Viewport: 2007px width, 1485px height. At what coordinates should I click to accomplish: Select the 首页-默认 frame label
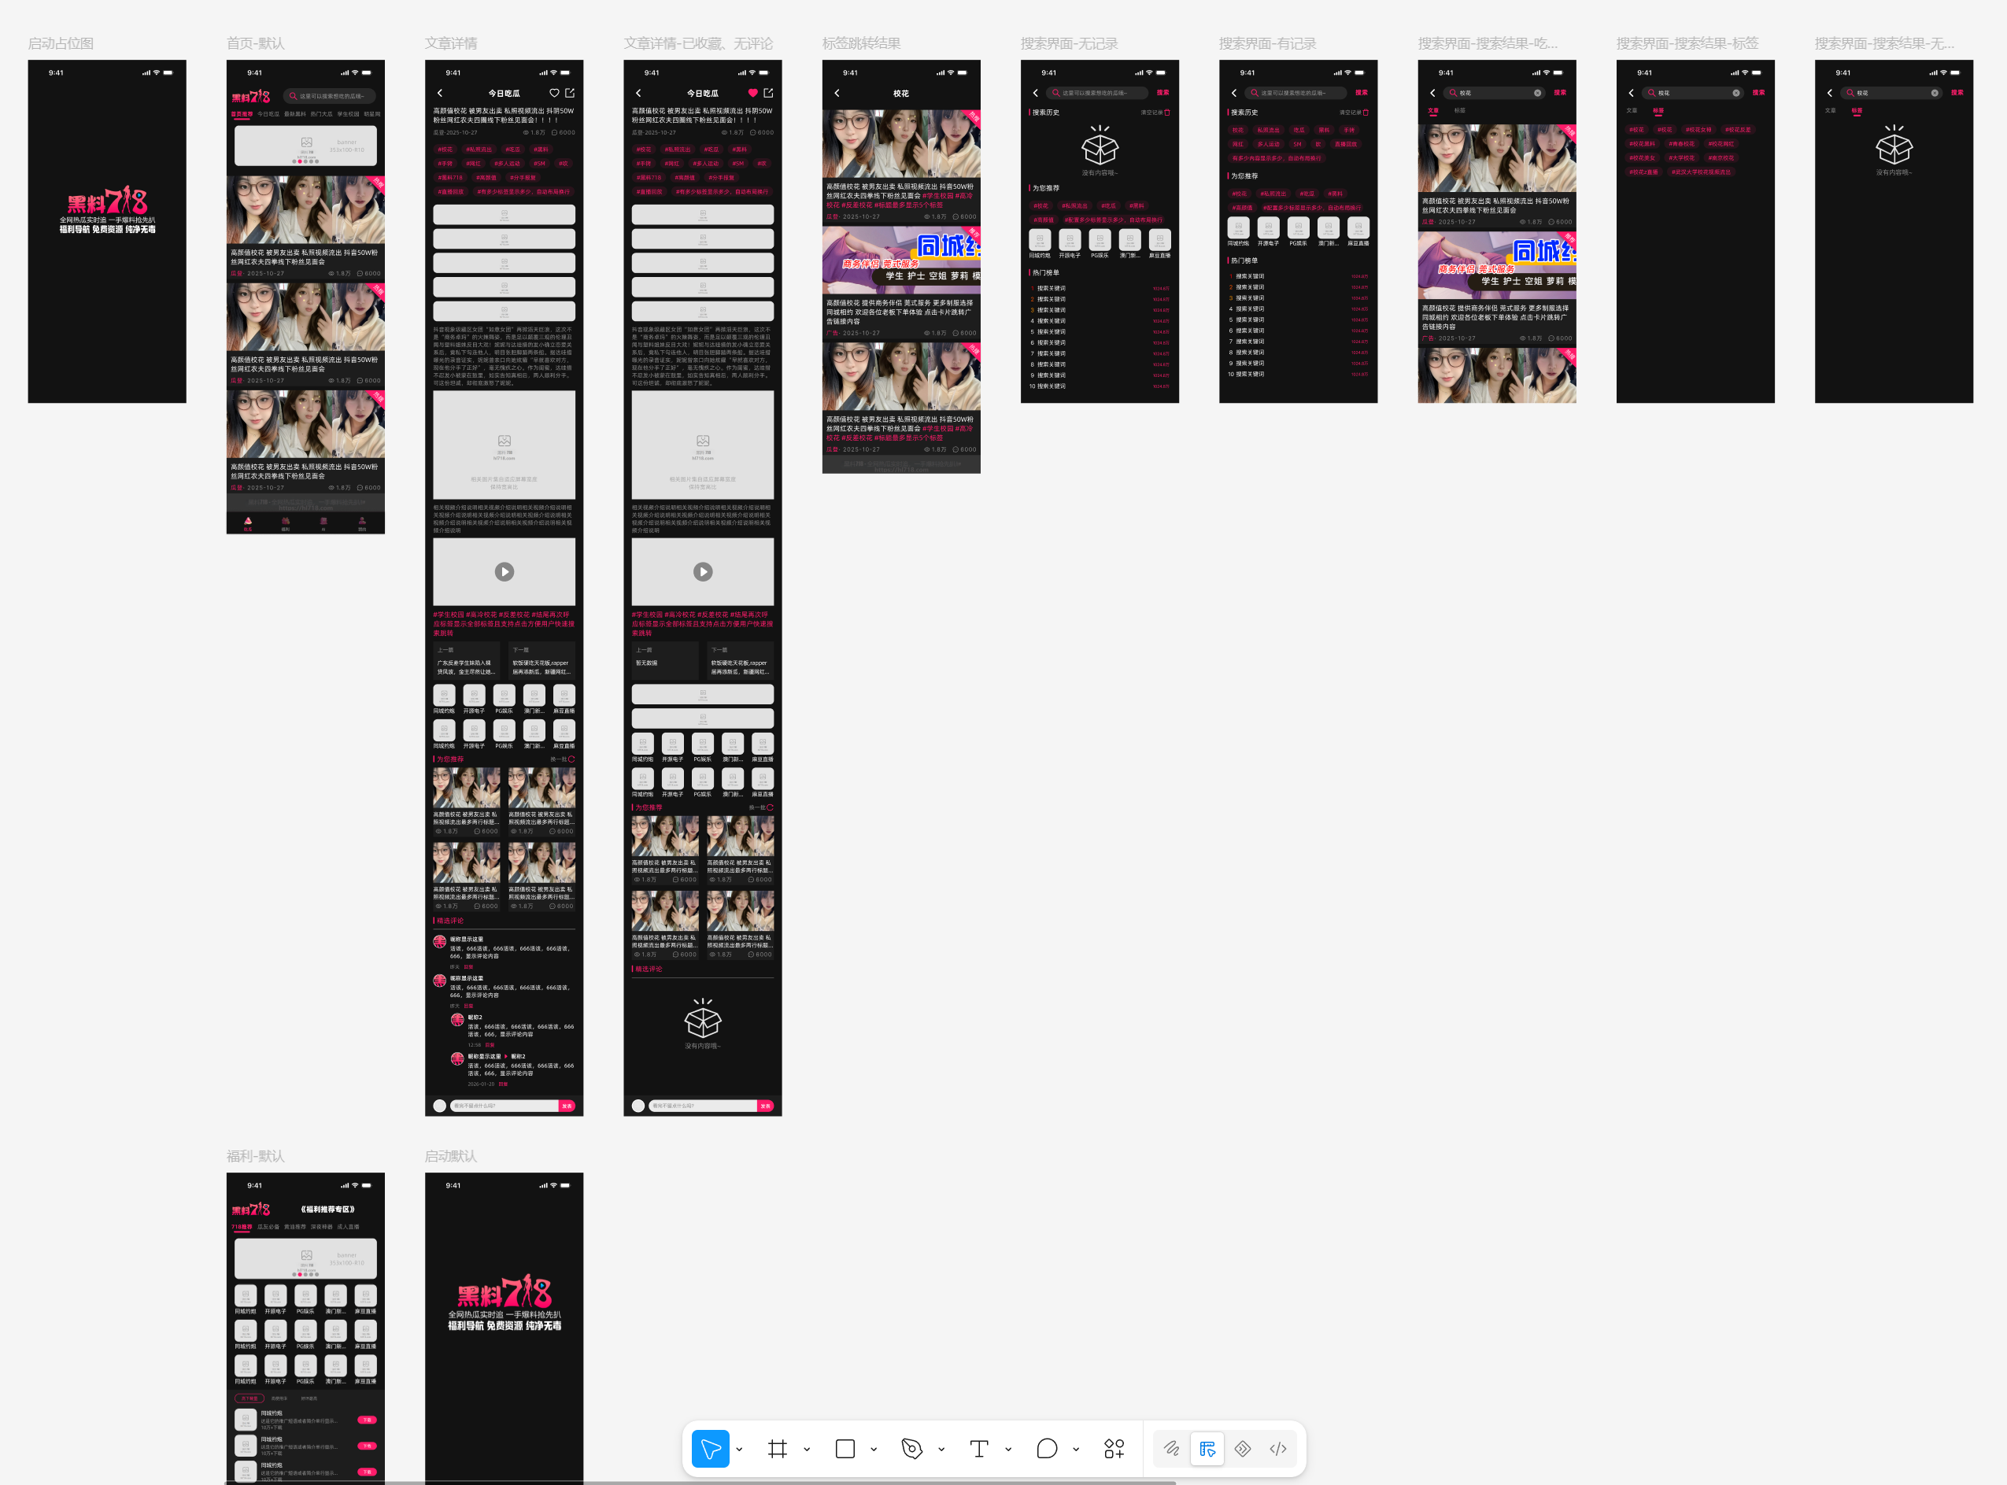[x=255, y=43]
